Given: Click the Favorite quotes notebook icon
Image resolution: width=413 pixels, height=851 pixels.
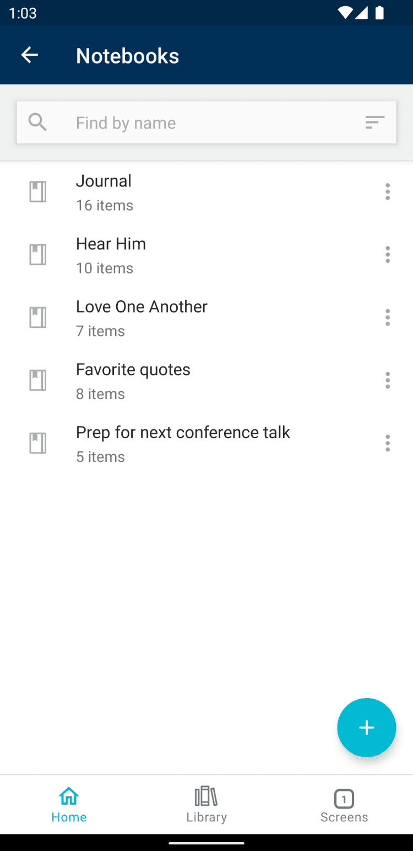Looking at the screenshot, I should pos(37,381).
